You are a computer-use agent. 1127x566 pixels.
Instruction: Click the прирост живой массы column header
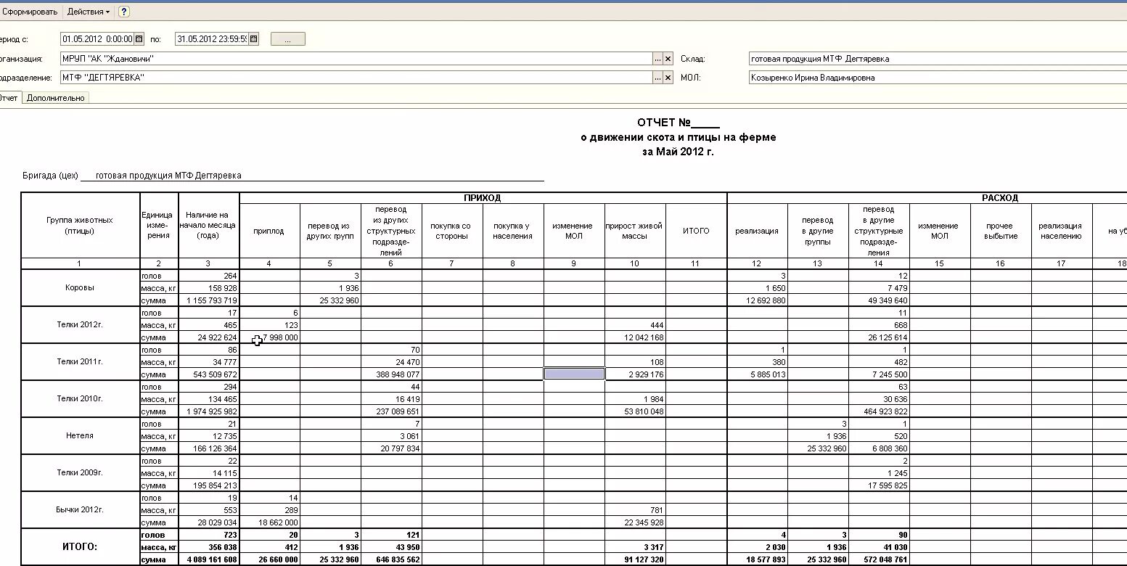pos(634,231)
